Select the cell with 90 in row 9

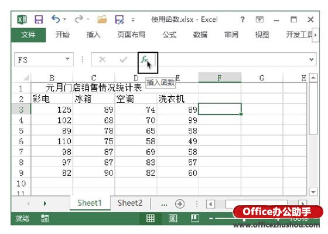94,173
